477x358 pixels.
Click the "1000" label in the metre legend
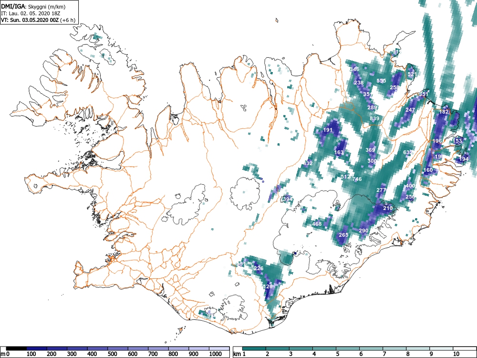click(215, 354)
